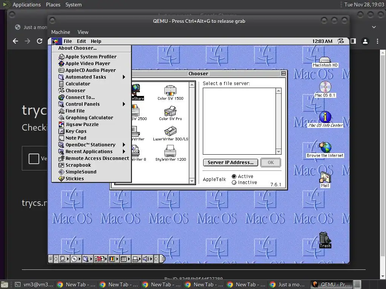Click Browse the Internet desktop icon
Viewport: 386px width, 289px height.
point(325,150)
